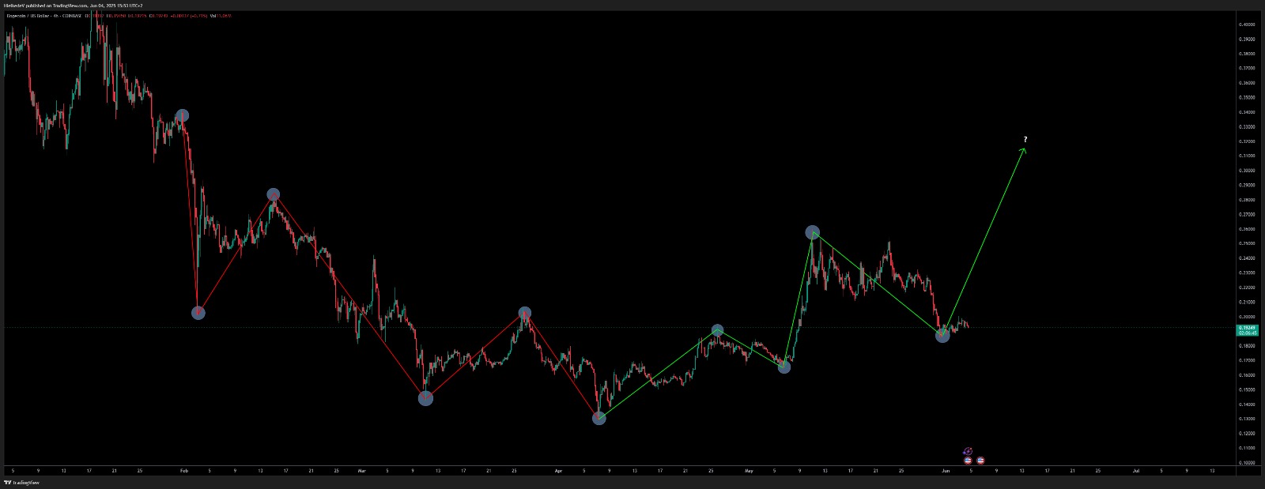This screenshot has height=489, width=1265.
Task: Click the 0.35000 price scale label
Action: [x=1248, y=98]
